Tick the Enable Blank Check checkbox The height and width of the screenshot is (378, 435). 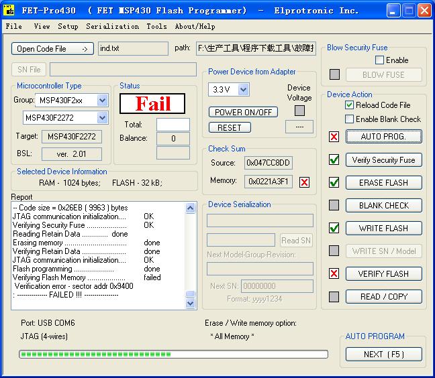click(x=349, y=119)
